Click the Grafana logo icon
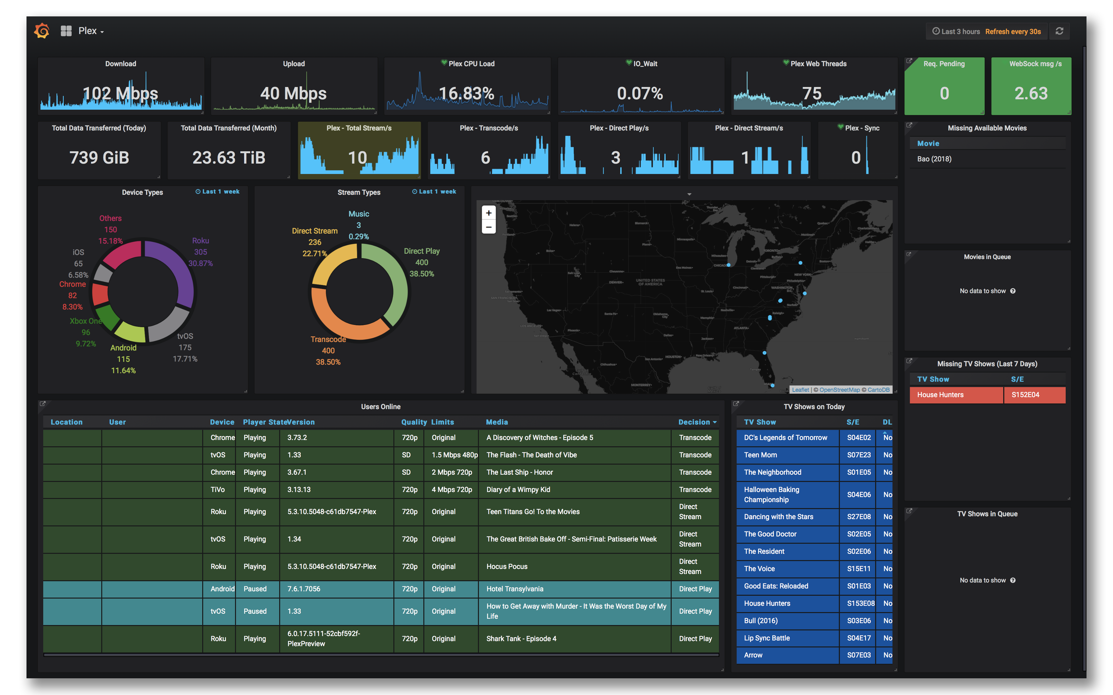Screen dimensions: 1113x695 pos(42,31)
